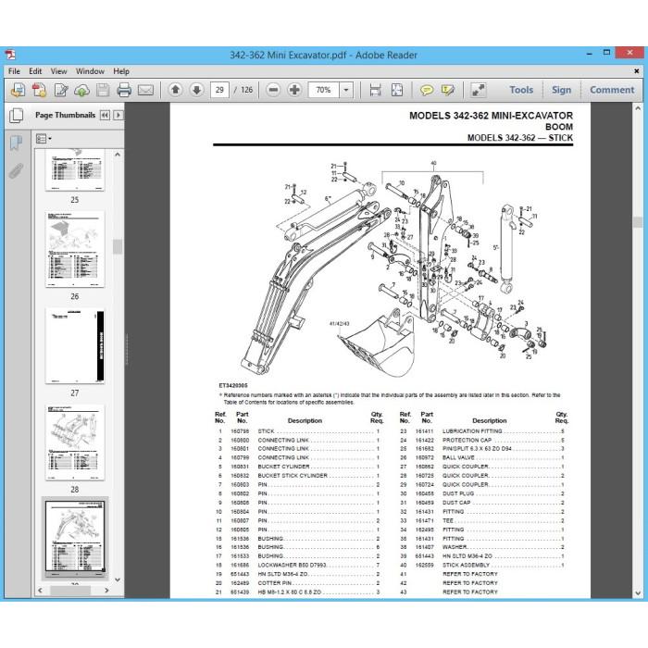
Task: Click the '/ 126' total pages text
Action: coord(243,90)
